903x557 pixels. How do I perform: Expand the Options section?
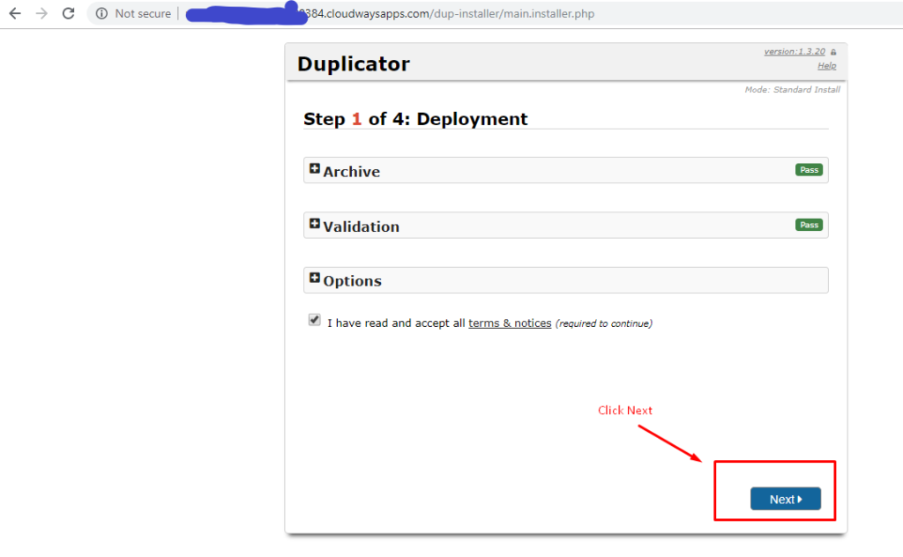[565, 280]
